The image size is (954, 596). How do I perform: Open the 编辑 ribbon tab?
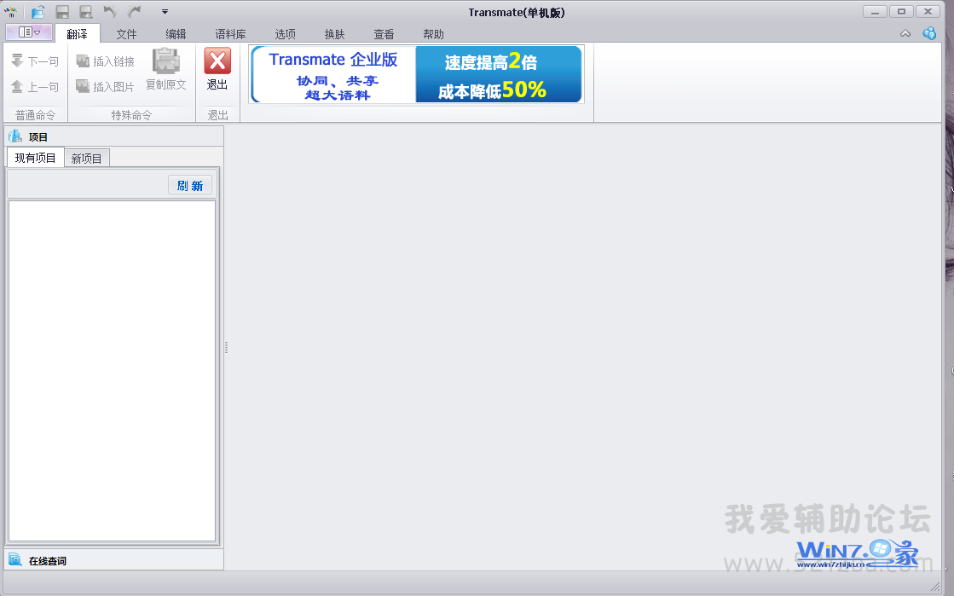click(176, 34)
